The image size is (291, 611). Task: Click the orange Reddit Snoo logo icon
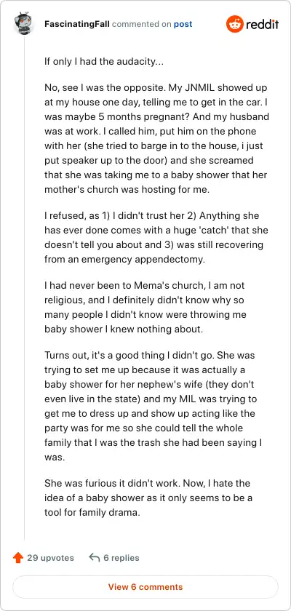coord(235,24)
